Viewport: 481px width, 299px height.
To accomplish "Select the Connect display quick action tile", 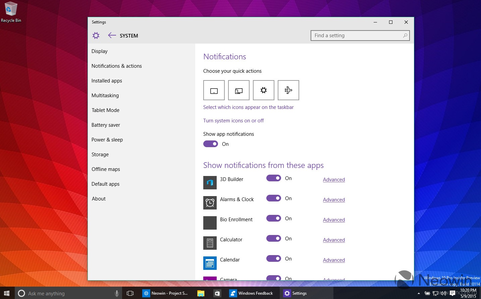I will pyautogui.click(x=239, y=90).
